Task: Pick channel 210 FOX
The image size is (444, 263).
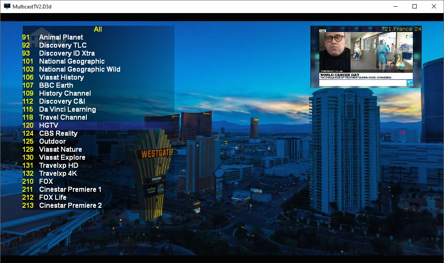Action: pyautogui.click(x=98, y=181)
